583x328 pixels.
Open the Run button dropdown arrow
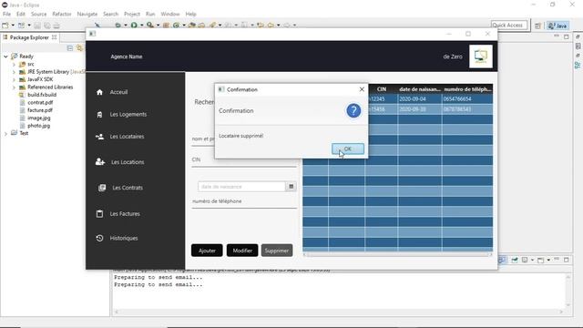point(142,26)
